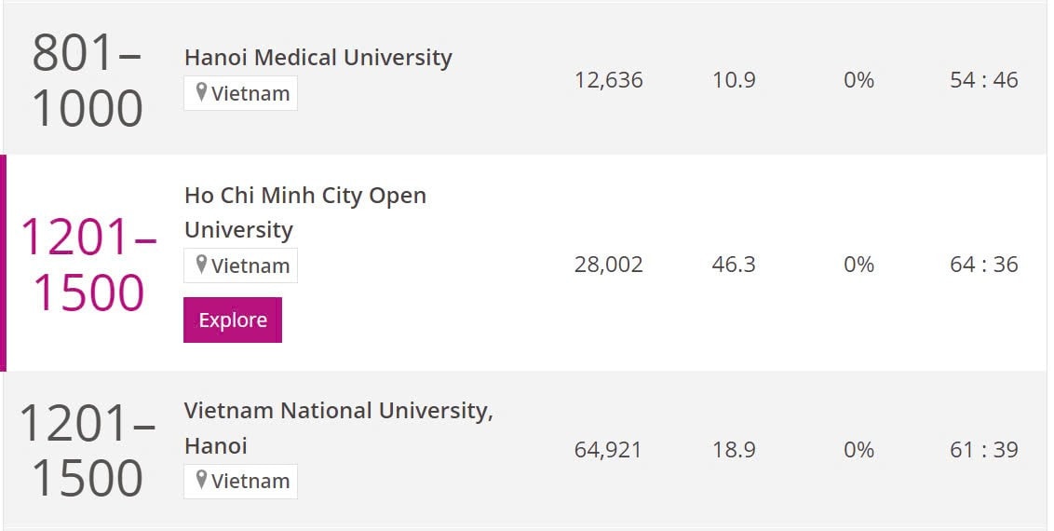Click the 64 : 36 female-male ratio
The image size is (1054, 531).
coord(984,265)
